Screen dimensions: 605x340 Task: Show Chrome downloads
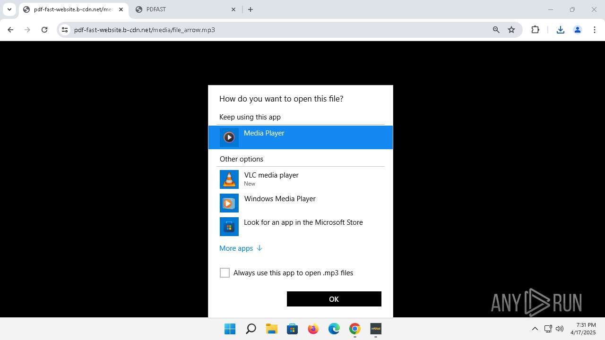561,30
